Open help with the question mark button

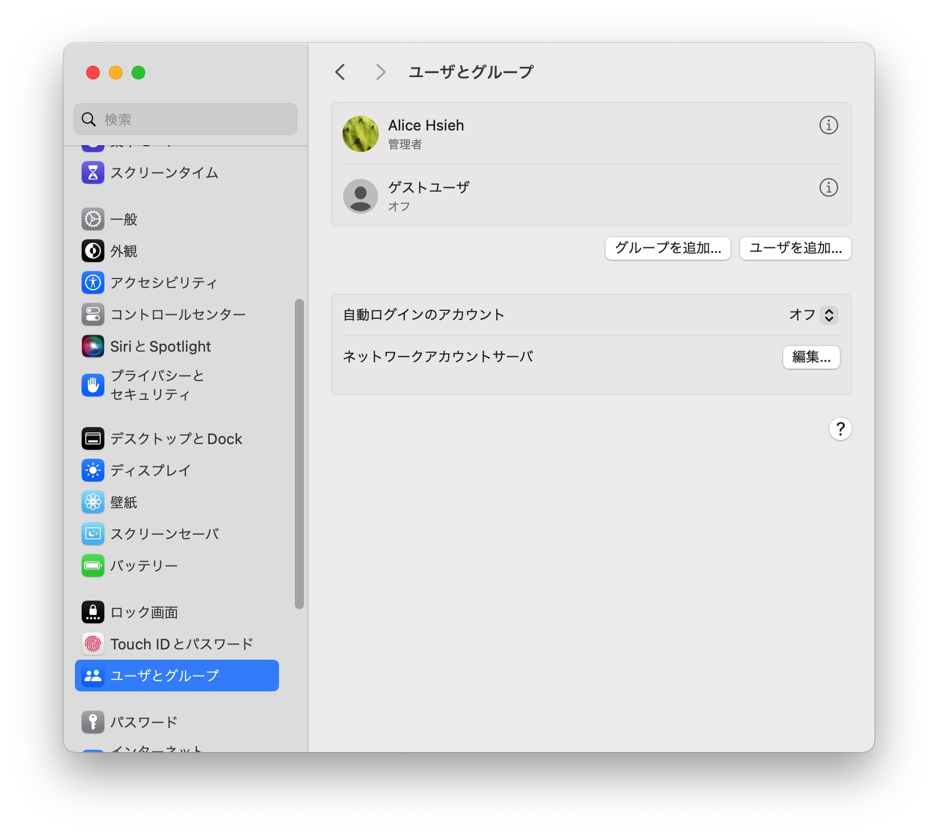point(840,429)
